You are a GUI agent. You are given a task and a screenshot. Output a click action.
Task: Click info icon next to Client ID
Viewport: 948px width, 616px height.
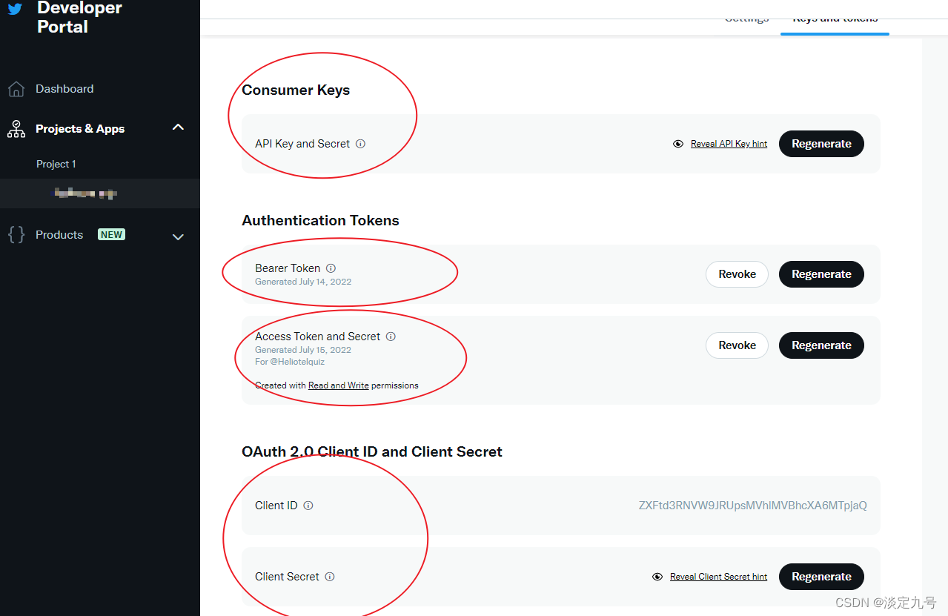point(308,506)
